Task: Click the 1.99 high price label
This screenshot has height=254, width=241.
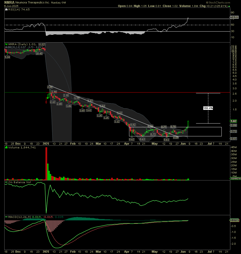Action: 77,98
